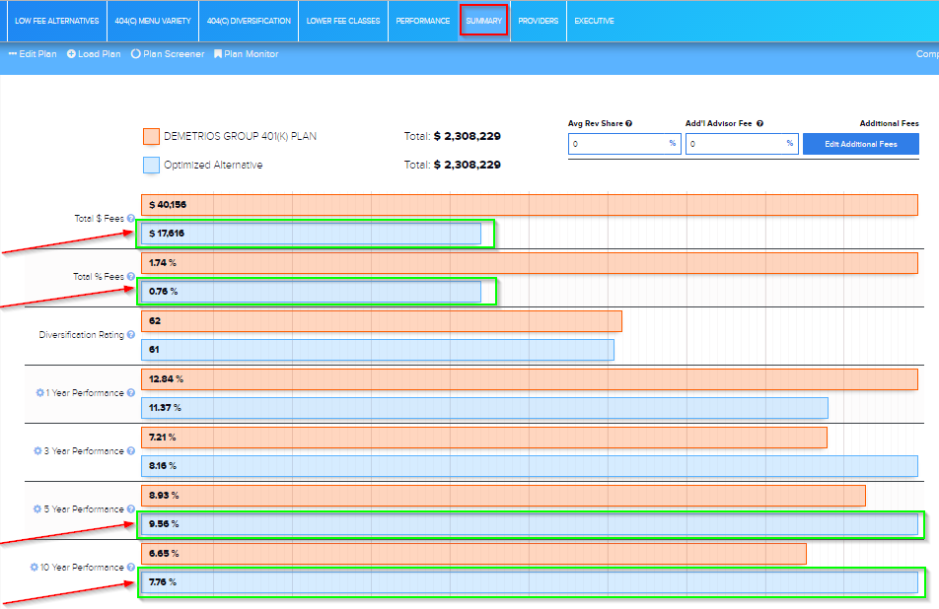The height and width of the screenshot is (609, 939).
Task: Open help tooltip for Add'l Advisor Fee
Action: coord(759,124)
